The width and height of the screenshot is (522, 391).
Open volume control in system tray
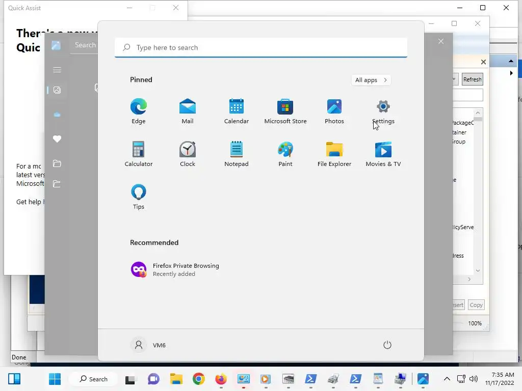(x=473, y=379)
